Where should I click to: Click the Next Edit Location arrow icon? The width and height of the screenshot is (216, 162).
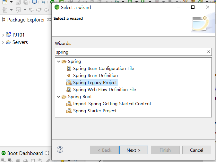[39, 10]
